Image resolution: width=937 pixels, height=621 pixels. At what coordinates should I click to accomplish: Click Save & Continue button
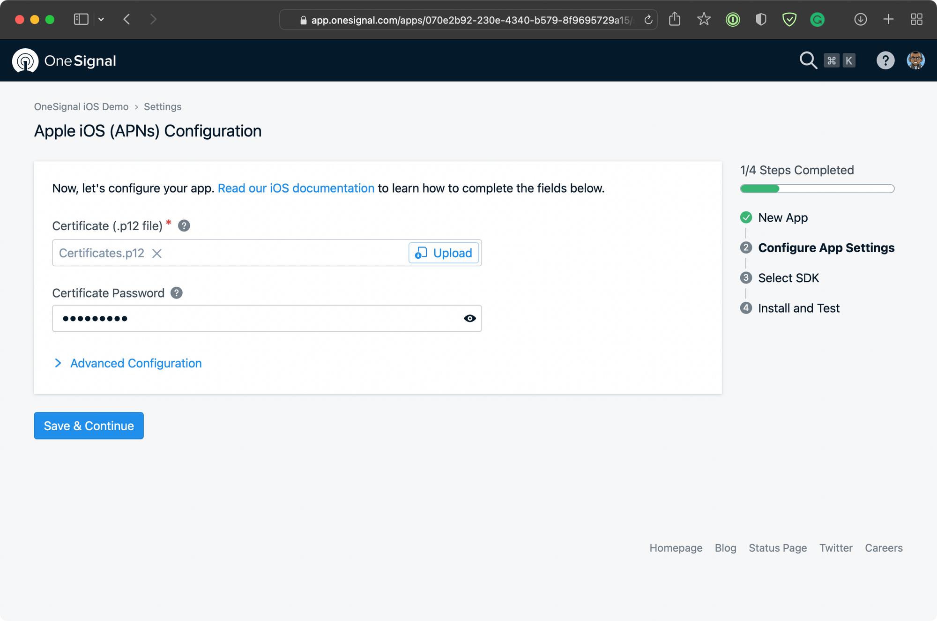[89, 426]
